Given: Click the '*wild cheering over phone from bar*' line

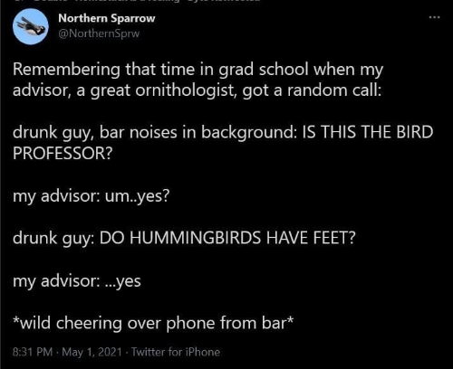Looking at the screenshot, I should point(153,323).
